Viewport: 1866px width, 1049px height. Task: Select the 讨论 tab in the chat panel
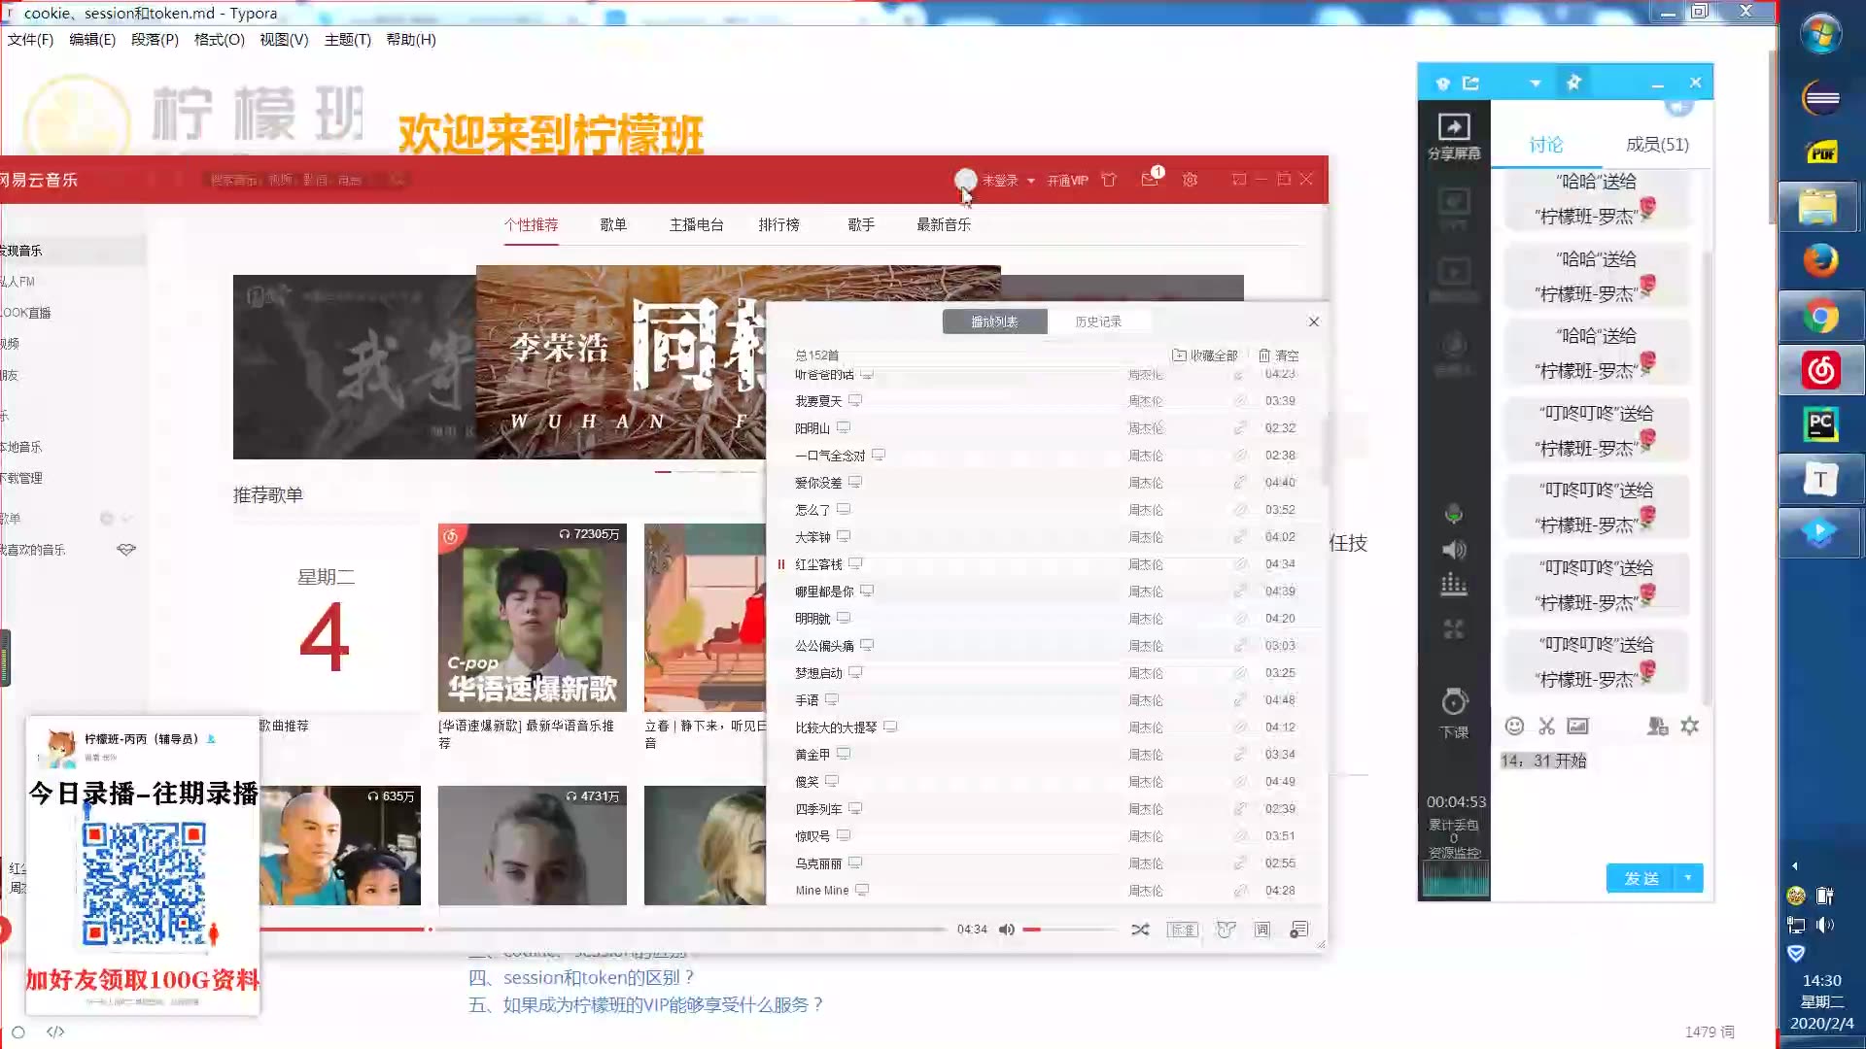pyautogui.click(x=1545, y=145)
